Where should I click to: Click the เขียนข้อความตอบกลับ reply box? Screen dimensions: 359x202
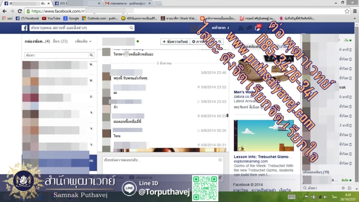pos(163,165)
